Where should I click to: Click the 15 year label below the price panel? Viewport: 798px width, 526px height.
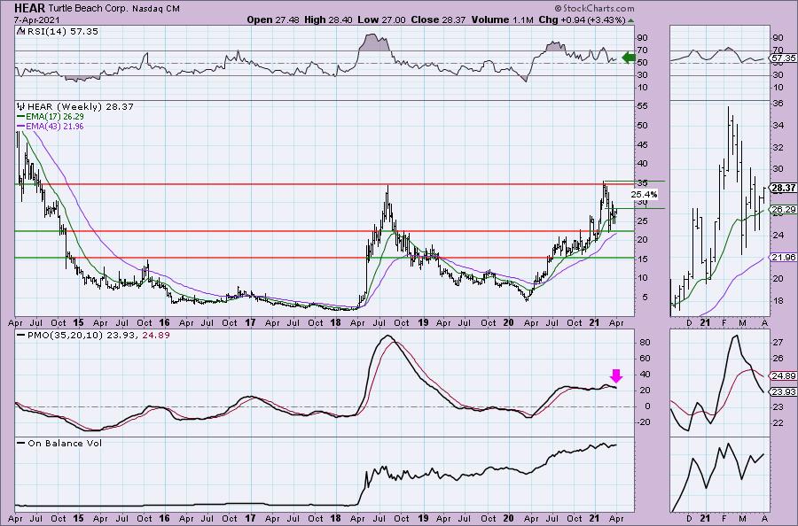pos(78,322)
